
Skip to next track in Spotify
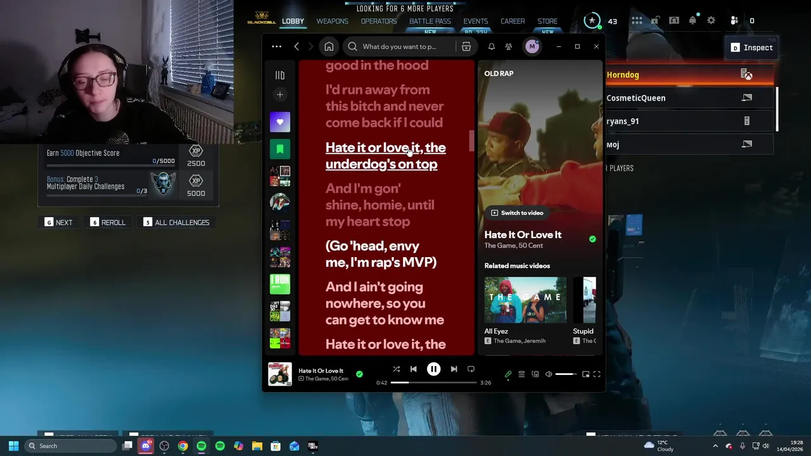(x=454, y=369)
